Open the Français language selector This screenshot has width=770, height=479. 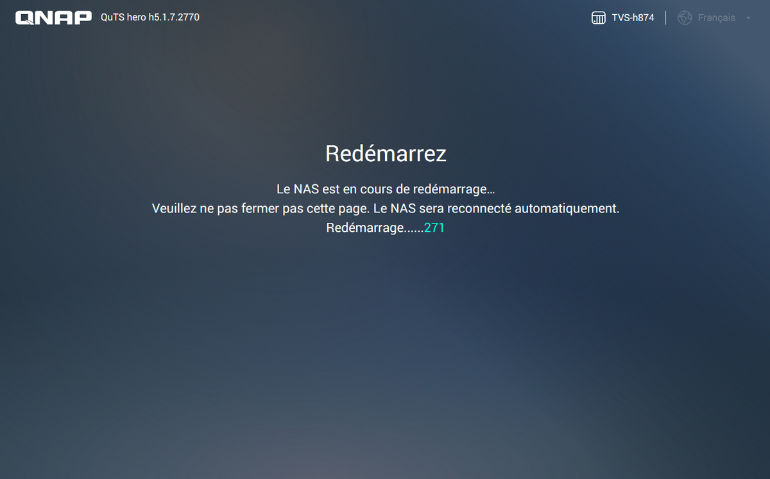click(716, 18)
